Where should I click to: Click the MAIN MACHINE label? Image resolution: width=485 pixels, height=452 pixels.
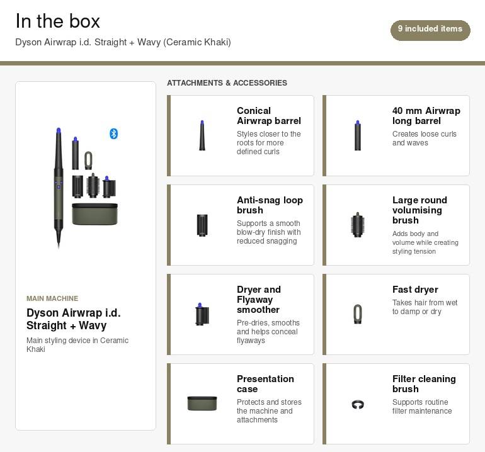(x=52, y=298)
